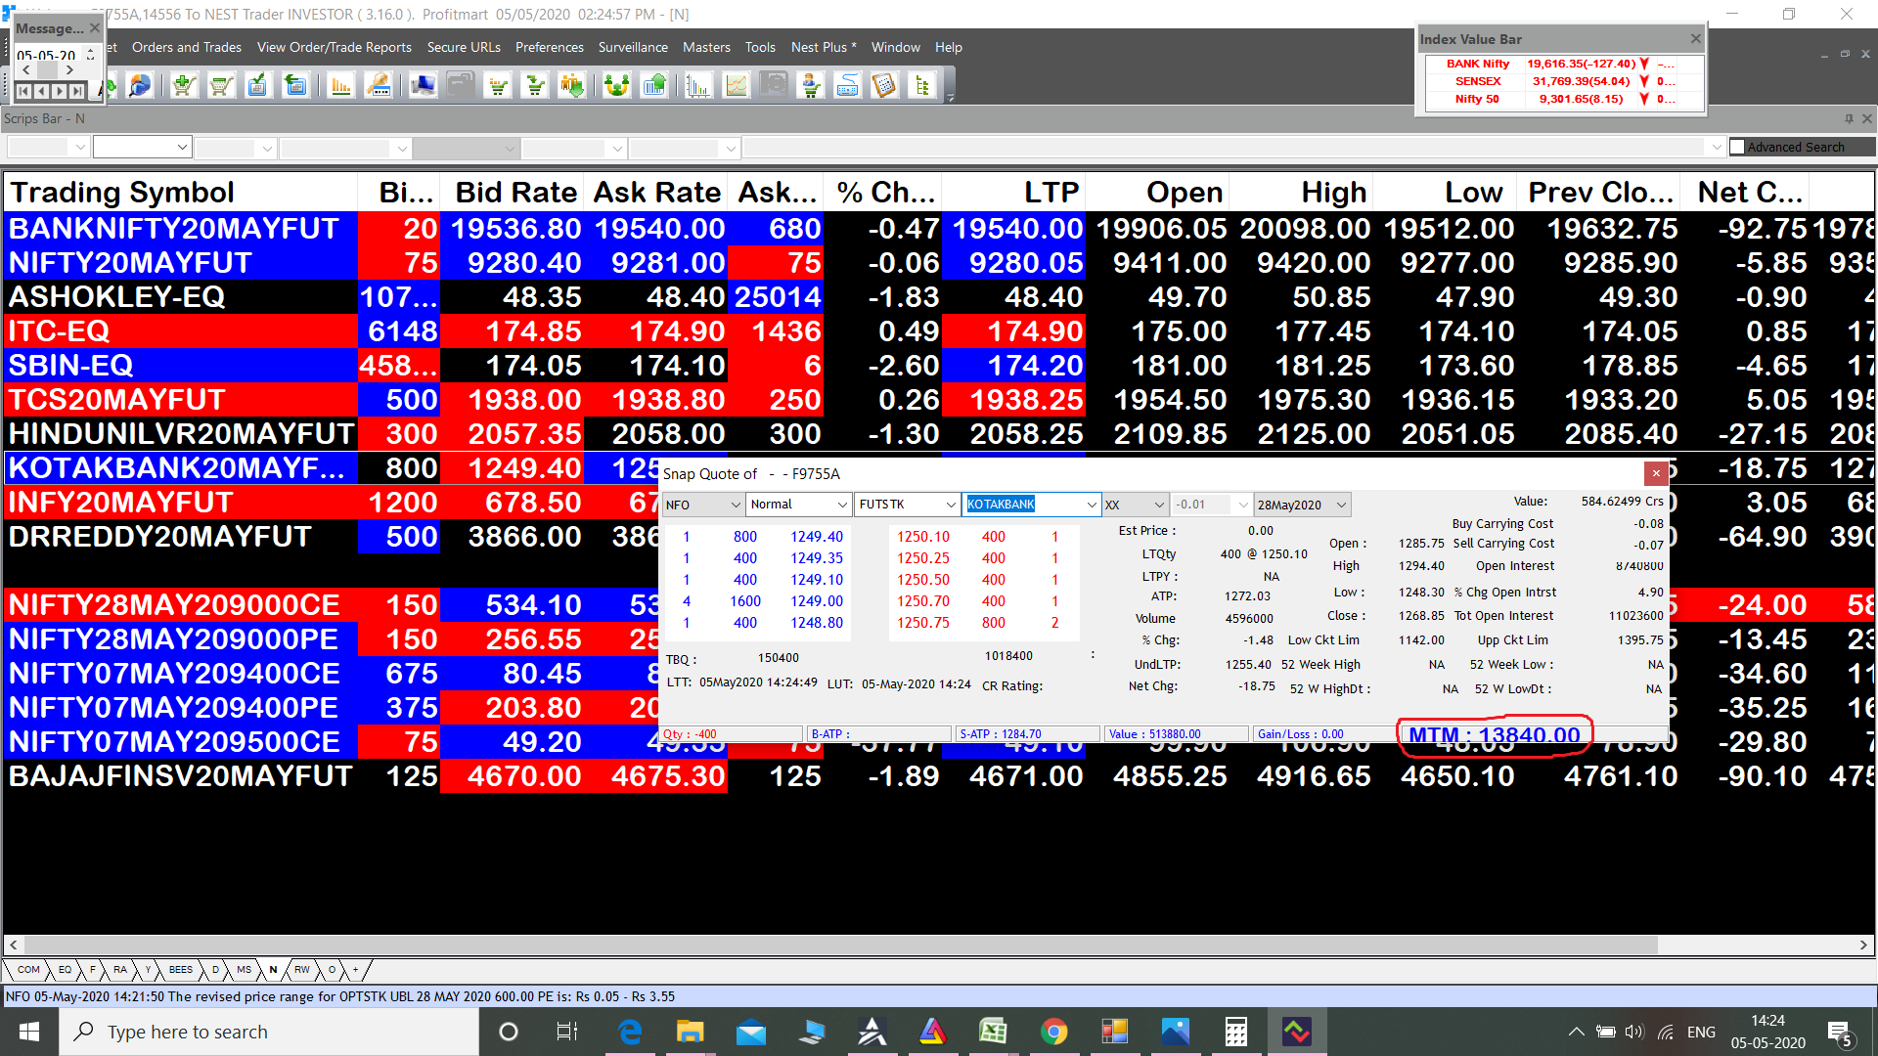This screenshot has width=1878, height=1056.
Task: Pin the Scrips Bar panel
Action: pyautogui.click(x=1849, y=118)
